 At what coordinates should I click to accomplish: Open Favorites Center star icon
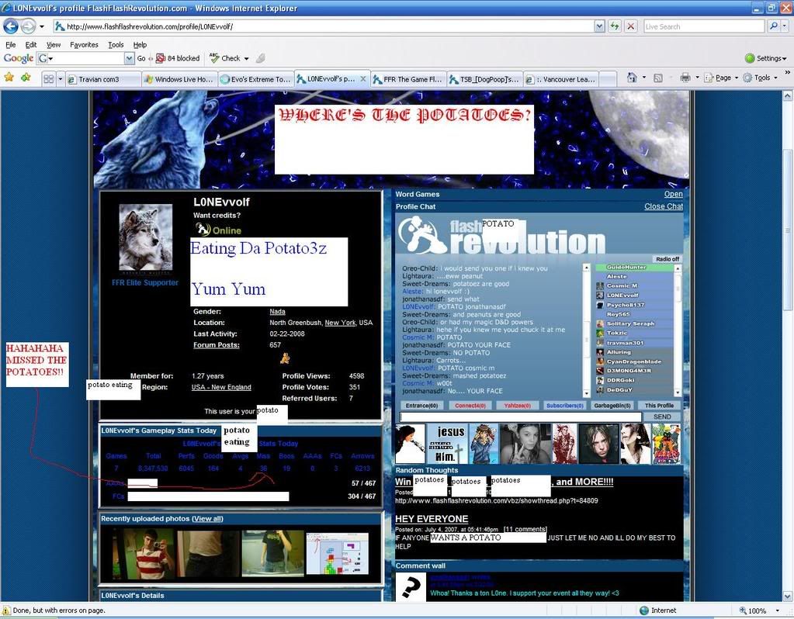9,78
